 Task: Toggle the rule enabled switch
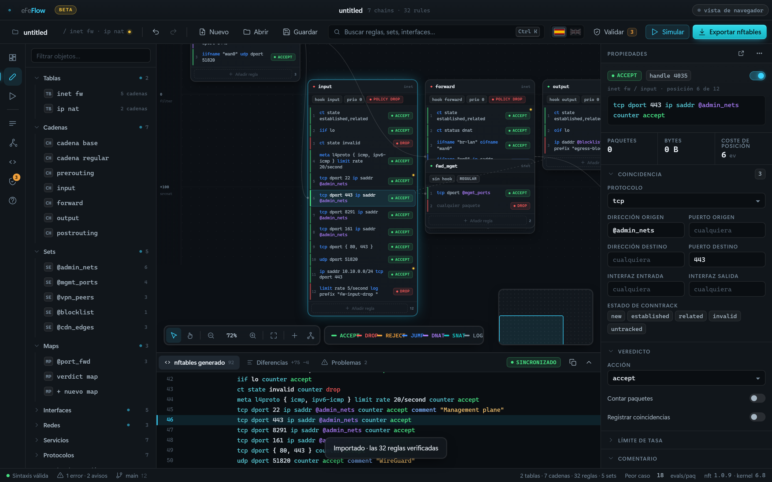click(x=757, y=76)
